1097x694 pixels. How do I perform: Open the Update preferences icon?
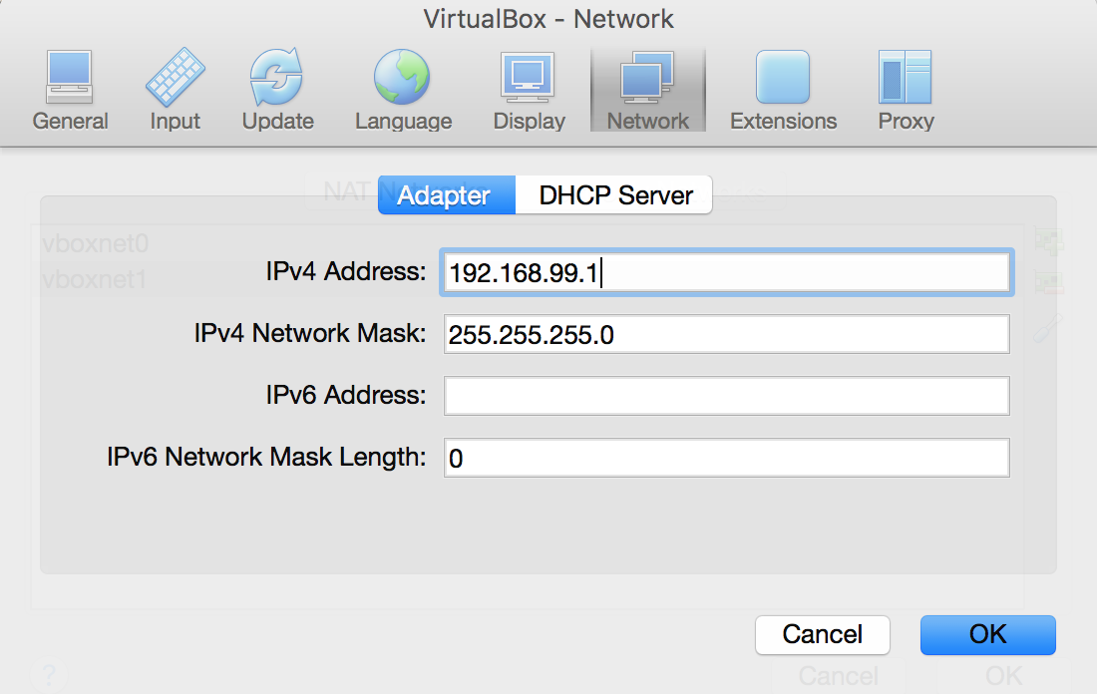click(277, 91)
